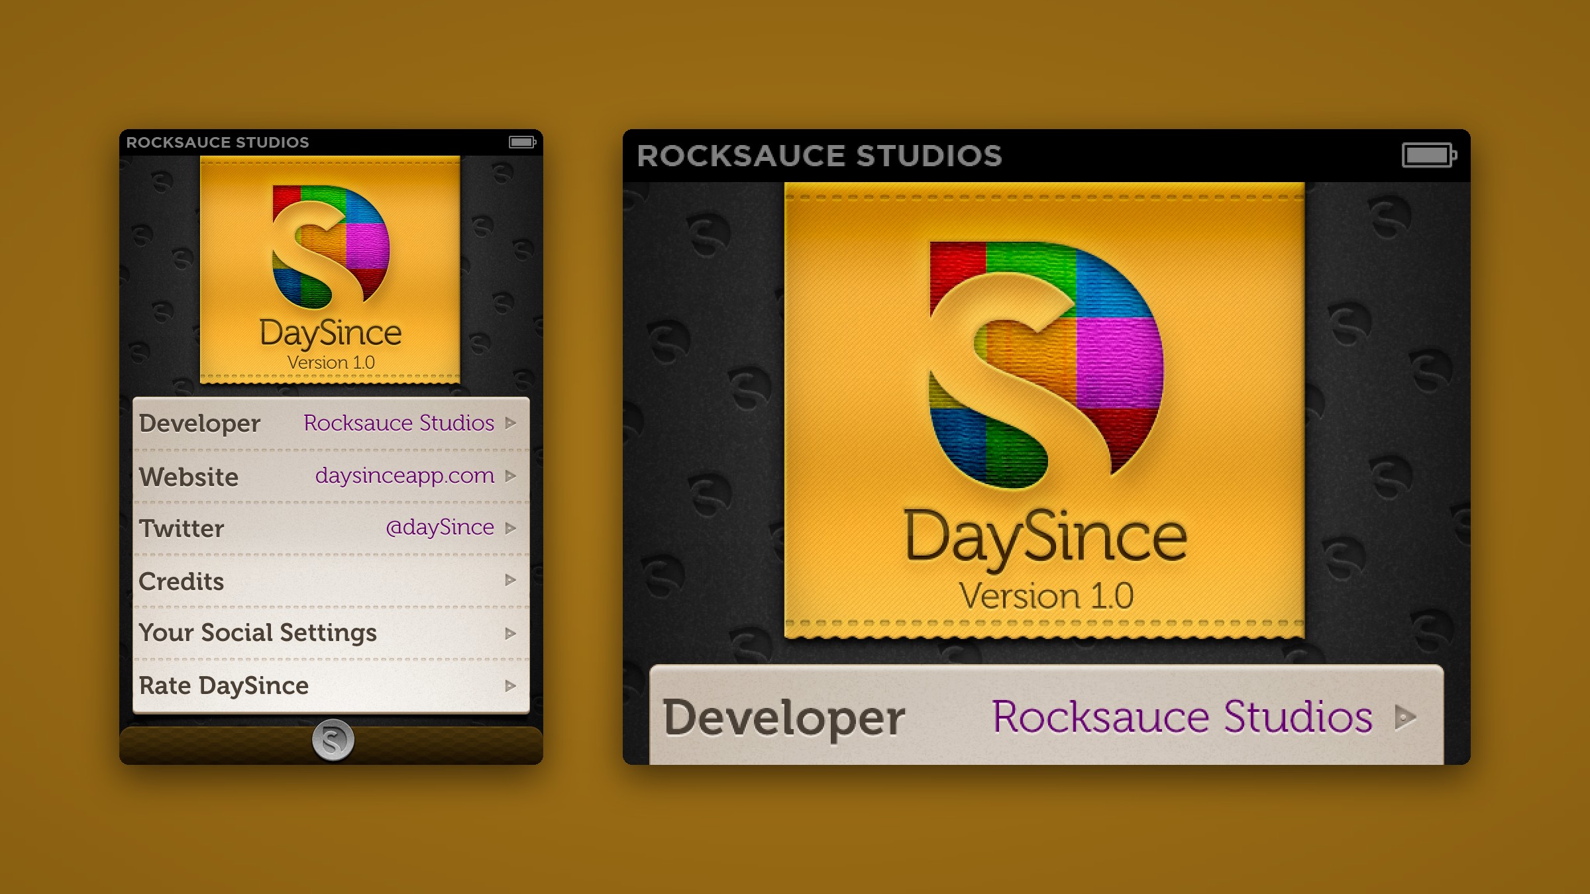Click the battery icon in the enlarged screen
Image resolution: width=1590 pixels, height=894 pixels.
pos(1429,156)
